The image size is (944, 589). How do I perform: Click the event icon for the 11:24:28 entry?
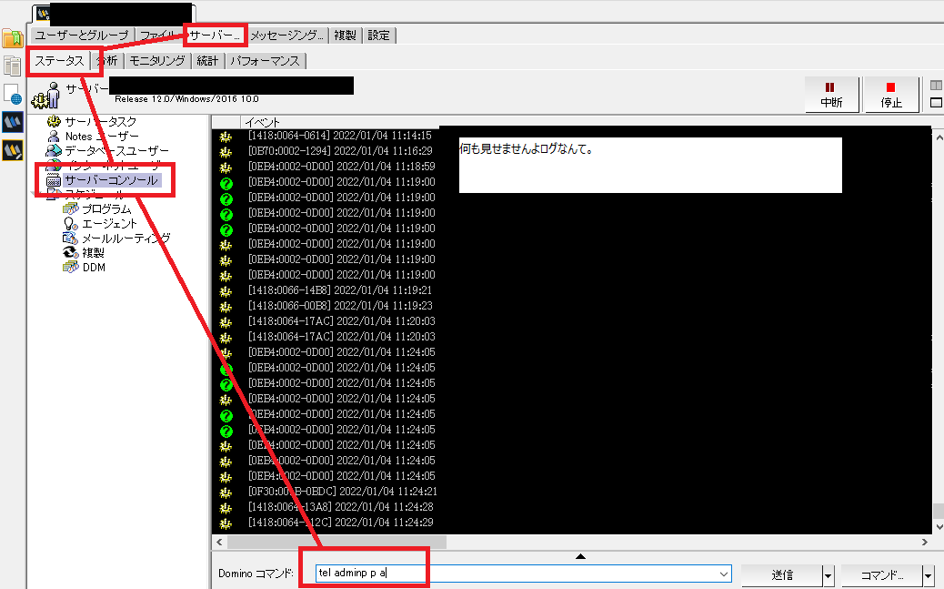point(226,508)
